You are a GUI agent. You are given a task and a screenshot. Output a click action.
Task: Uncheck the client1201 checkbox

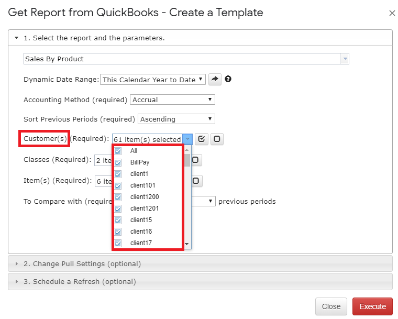click(x=118, y=209)
